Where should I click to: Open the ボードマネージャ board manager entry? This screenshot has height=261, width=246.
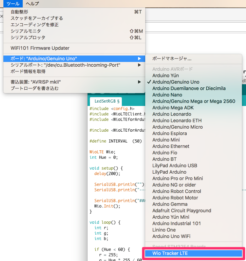[x=172, y=58]
